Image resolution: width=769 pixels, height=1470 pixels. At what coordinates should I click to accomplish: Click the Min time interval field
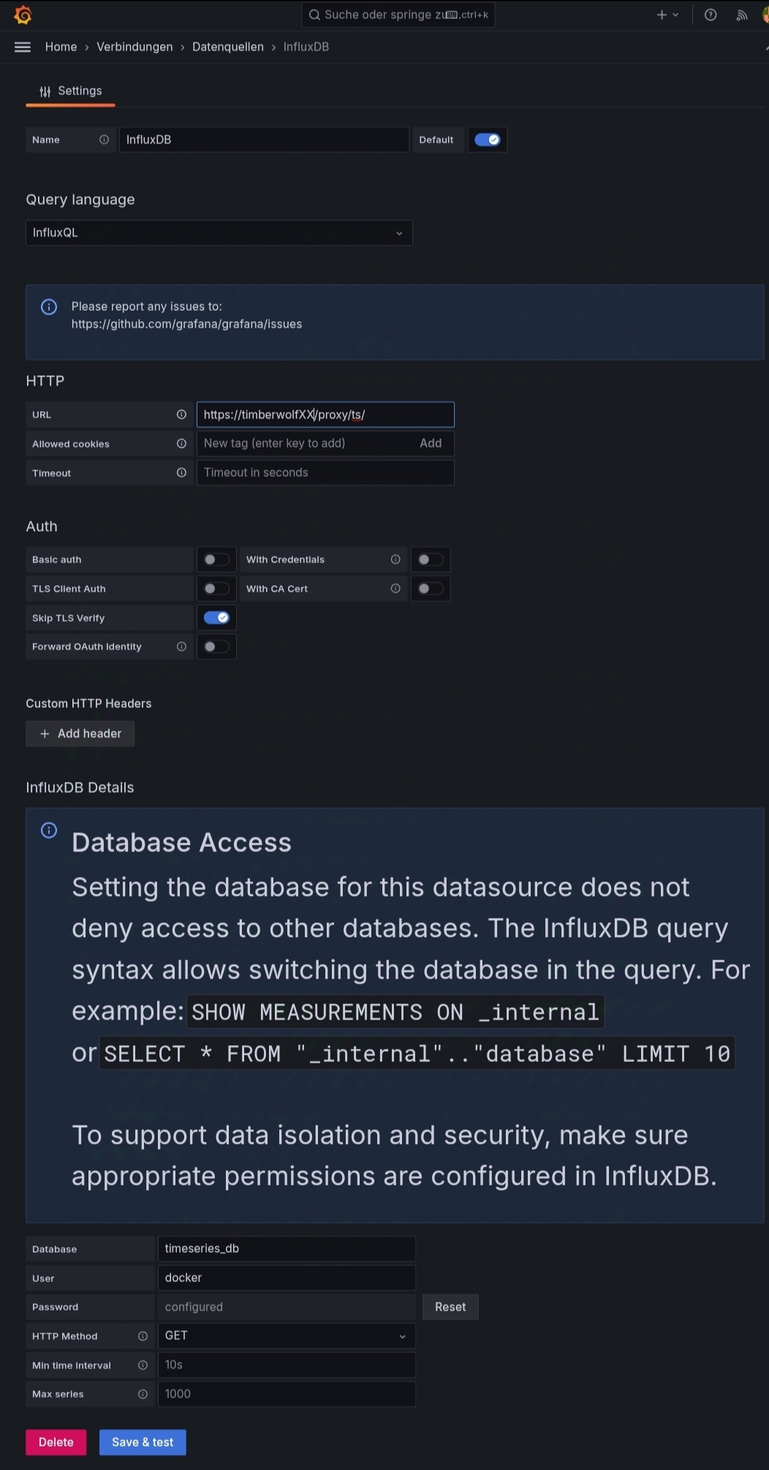coord(287,1365)
